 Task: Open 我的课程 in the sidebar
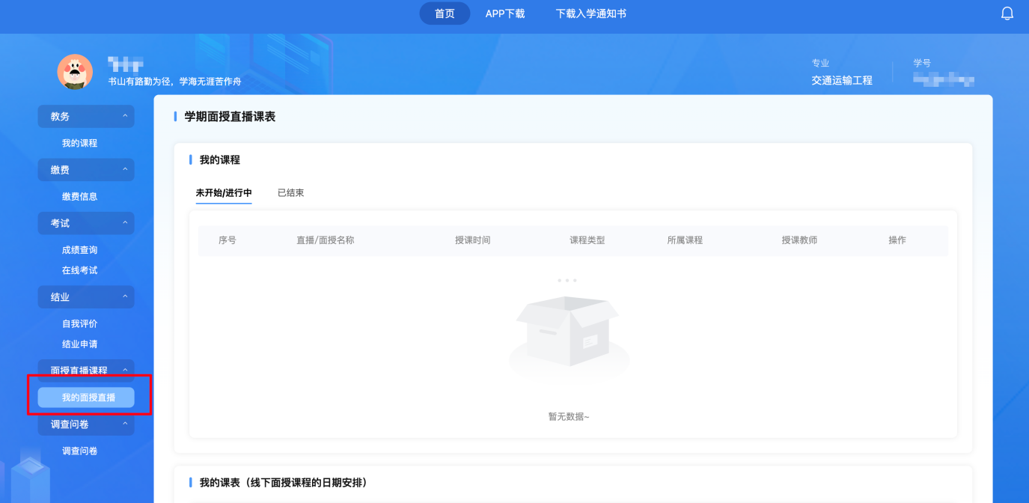coord(79,143)
